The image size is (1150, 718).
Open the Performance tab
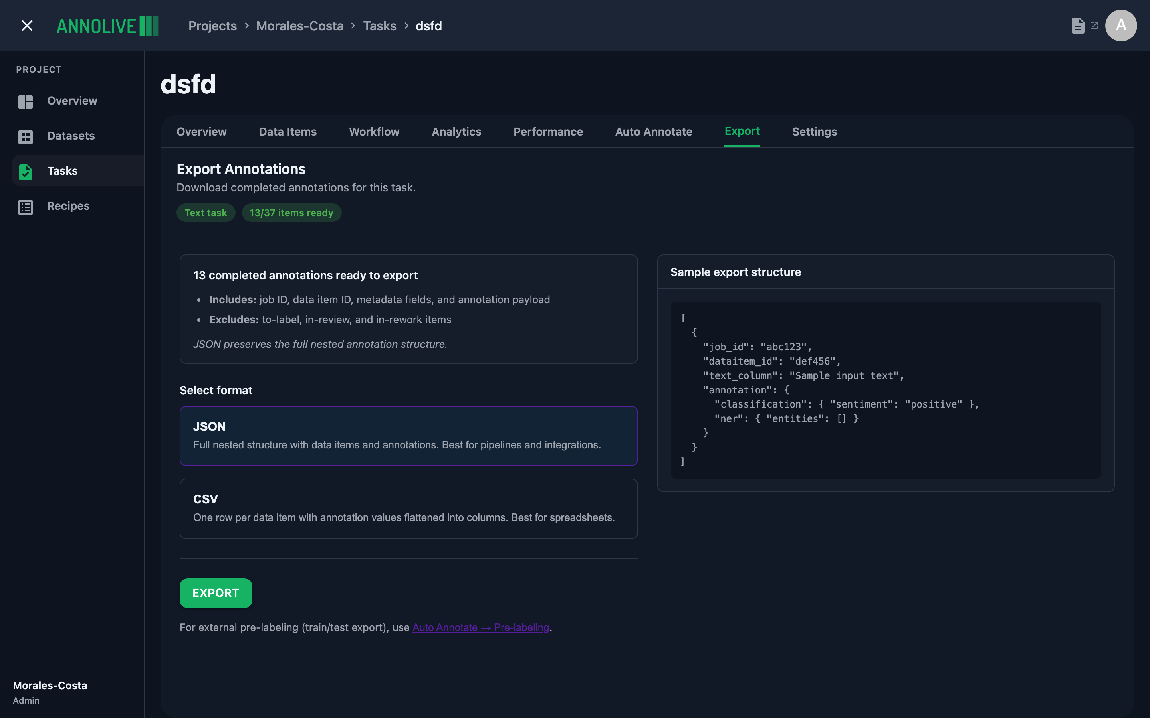(x=548, y=132)
